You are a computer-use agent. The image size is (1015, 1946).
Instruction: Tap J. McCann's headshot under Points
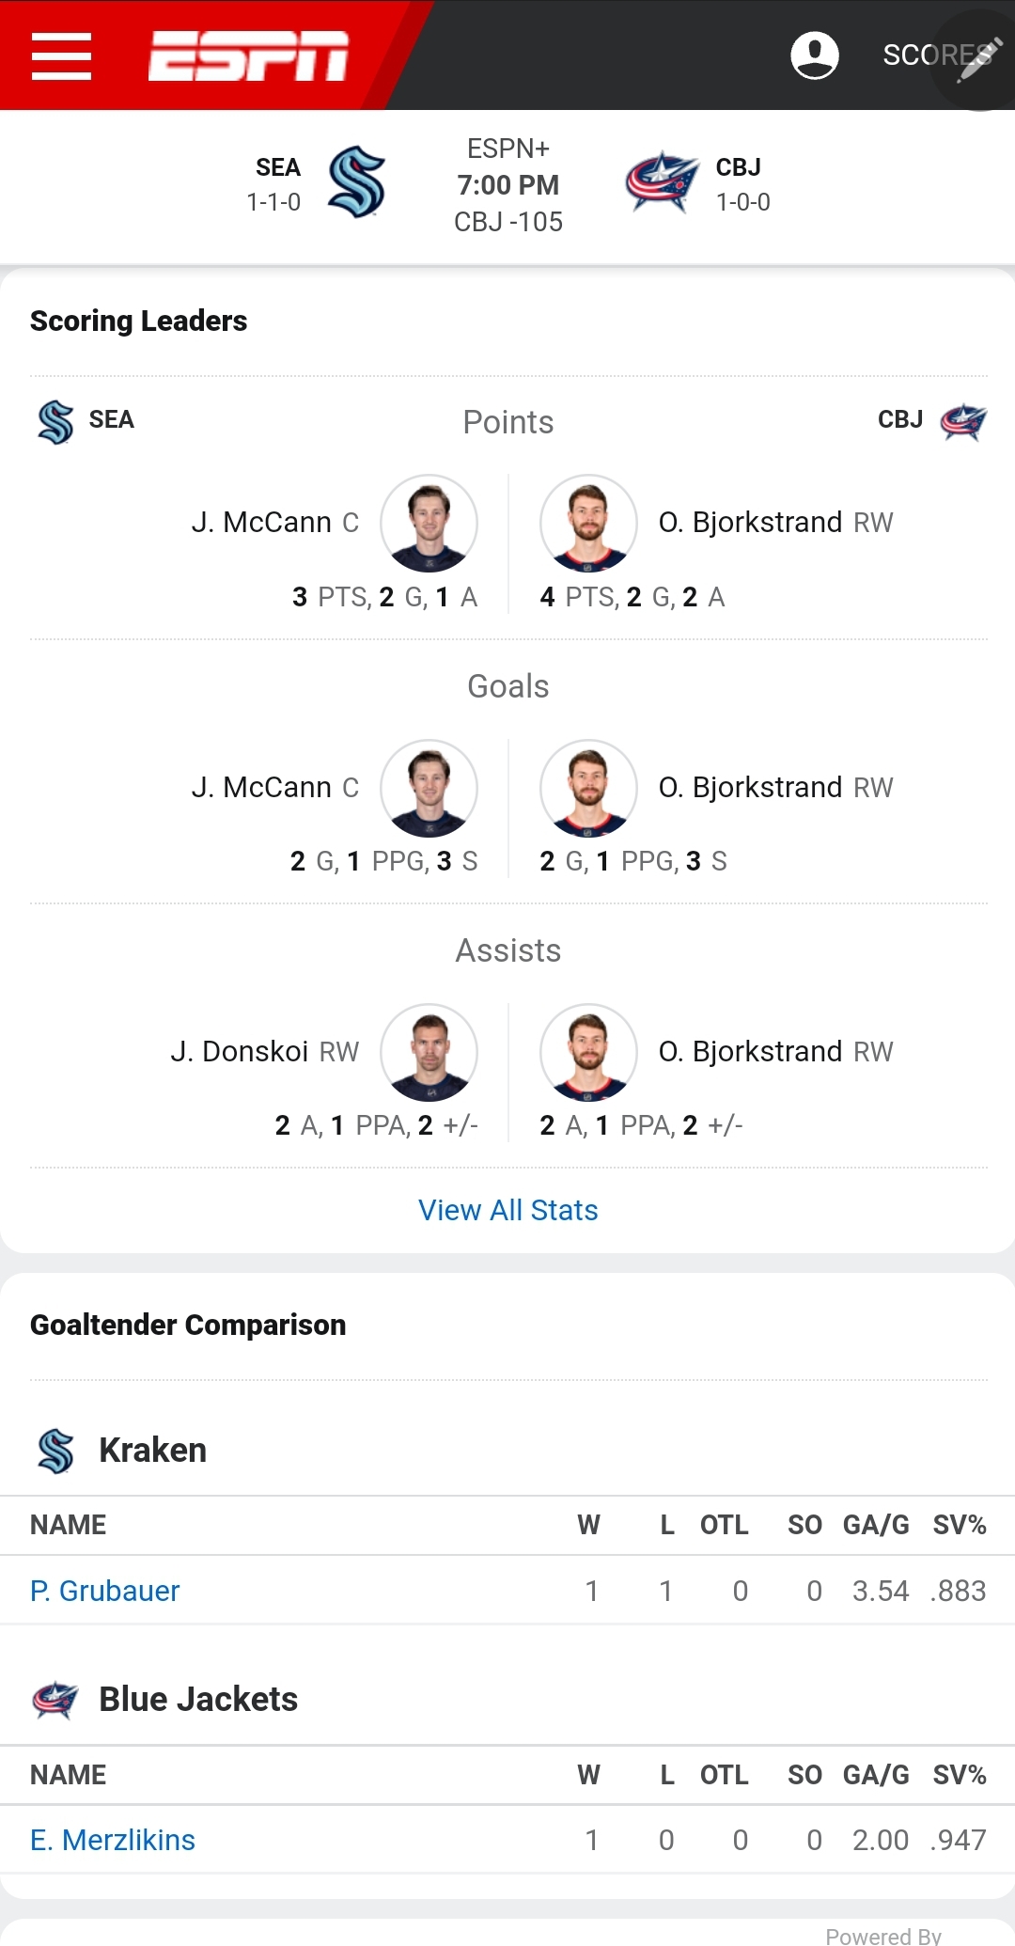tap(429, 523)
